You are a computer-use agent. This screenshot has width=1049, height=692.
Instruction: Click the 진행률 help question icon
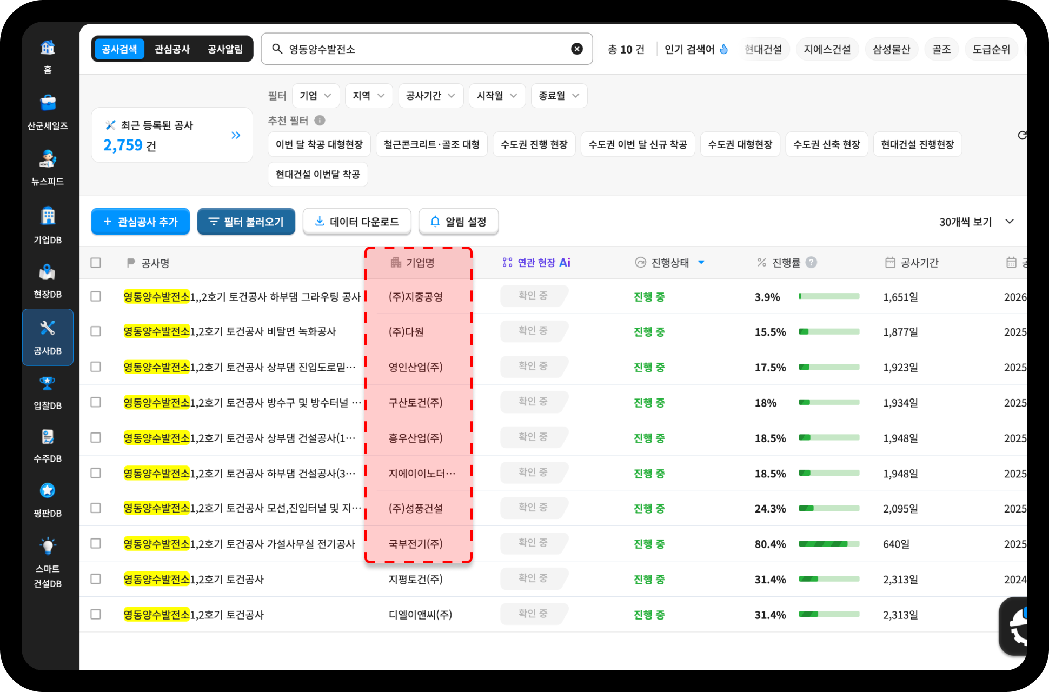coord(811,262)
